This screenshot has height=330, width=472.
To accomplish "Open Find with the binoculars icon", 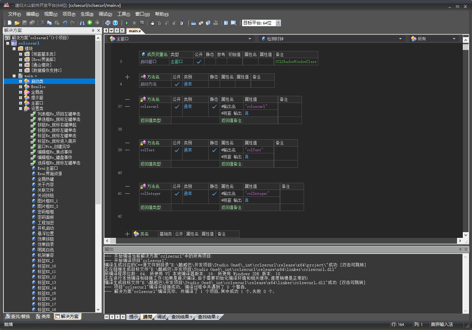I will (x=82, y=23).
